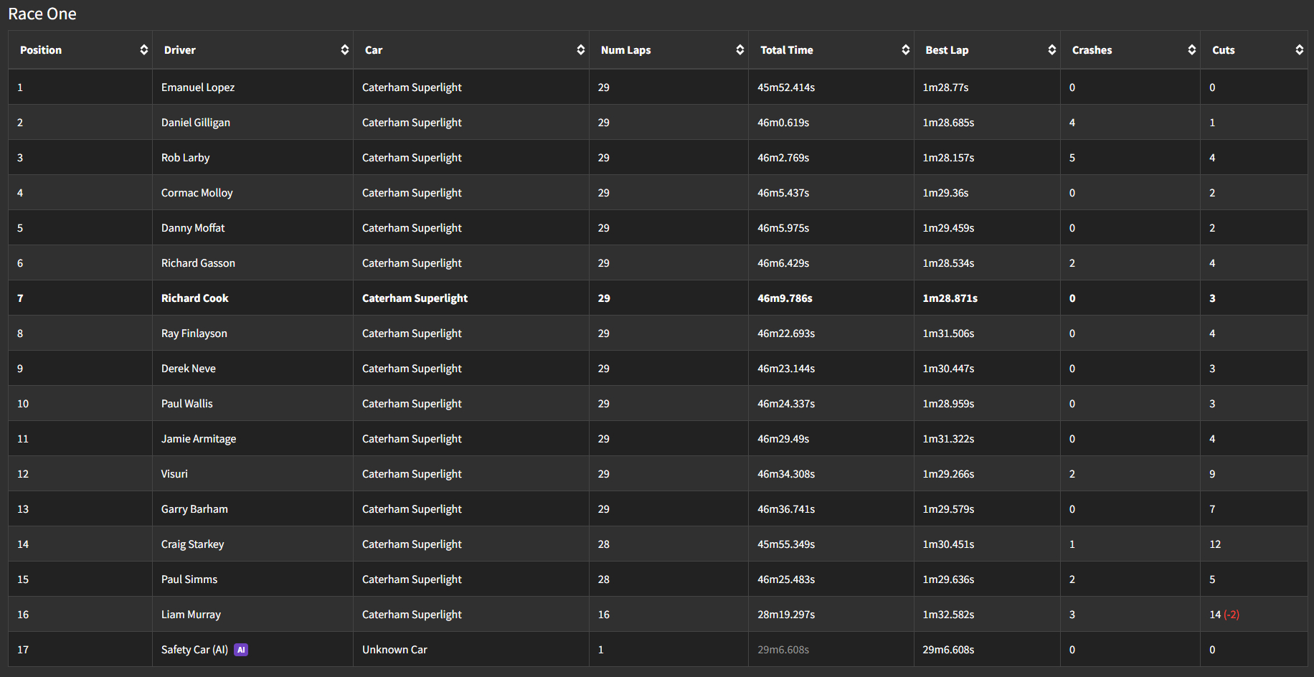
Task: Click total time 46m5.437s
Action: pyautogui.click(x=783, y=193)
